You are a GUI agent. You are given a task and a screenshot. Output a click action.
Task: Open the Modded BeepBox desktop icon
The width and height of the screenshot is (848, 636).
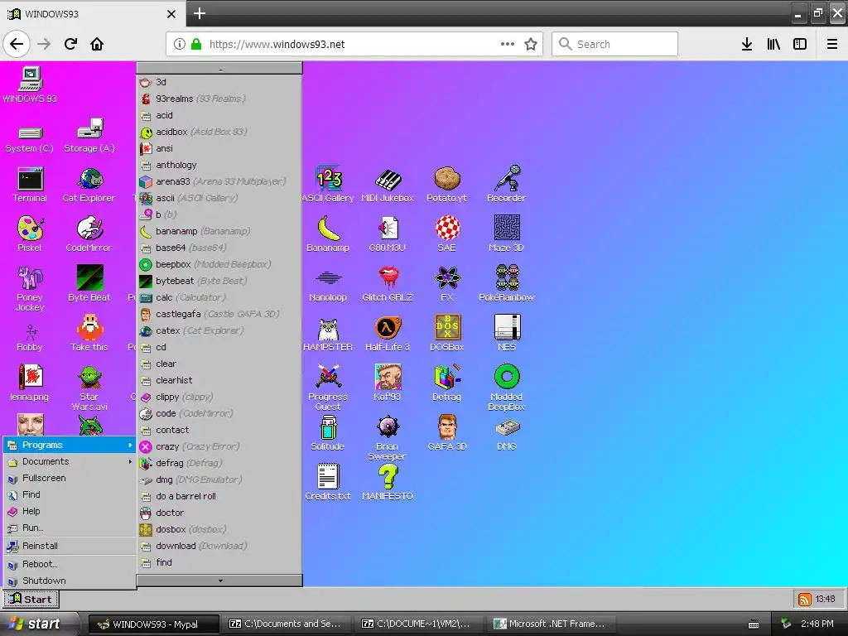(506, 388)
